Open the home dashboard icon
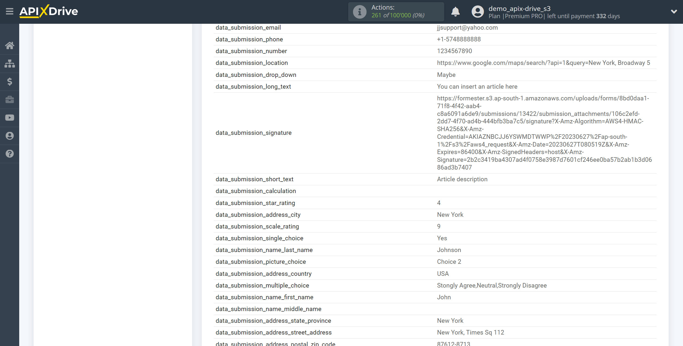Viewport: 683px width, 346px height. point(10,46)
